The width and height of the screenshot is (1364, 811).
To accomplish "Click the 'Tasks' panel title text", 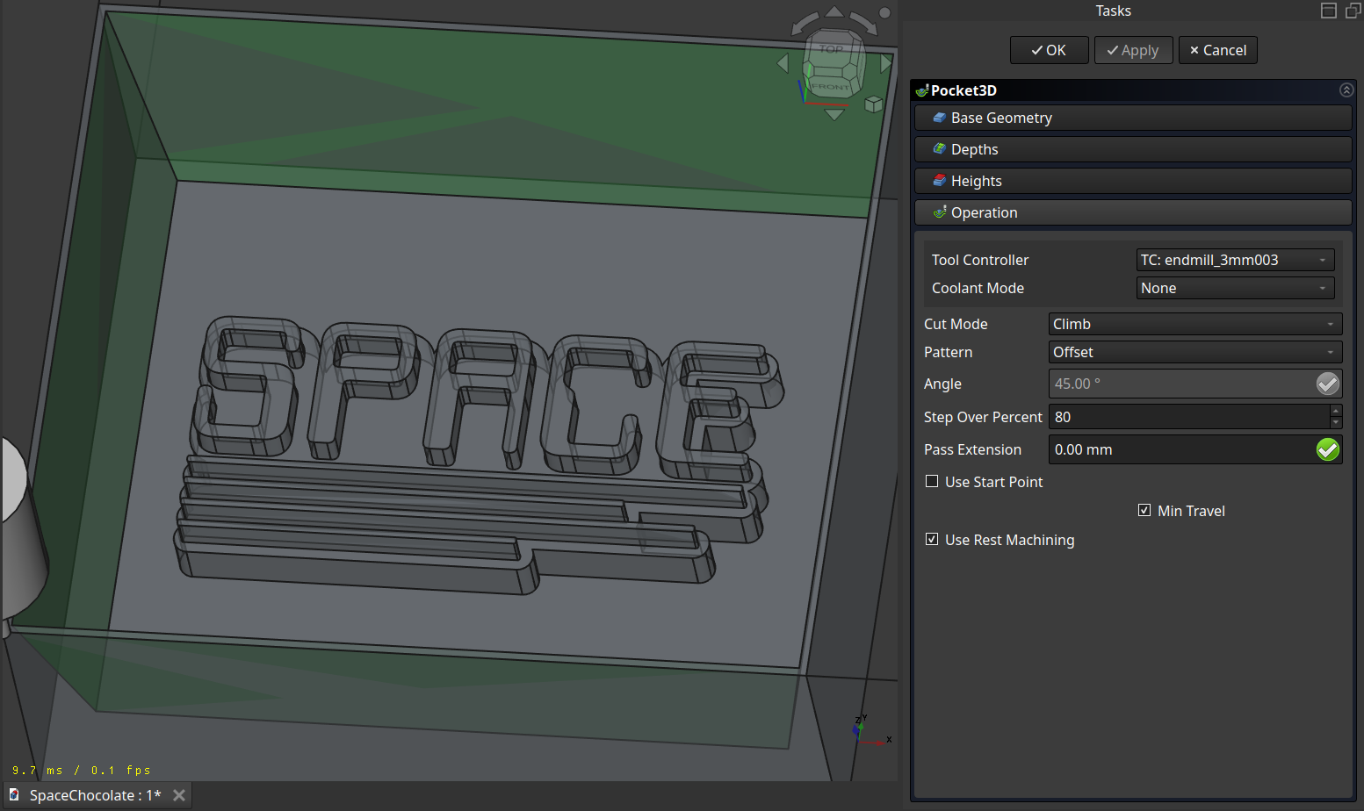I will [1113, 11].
